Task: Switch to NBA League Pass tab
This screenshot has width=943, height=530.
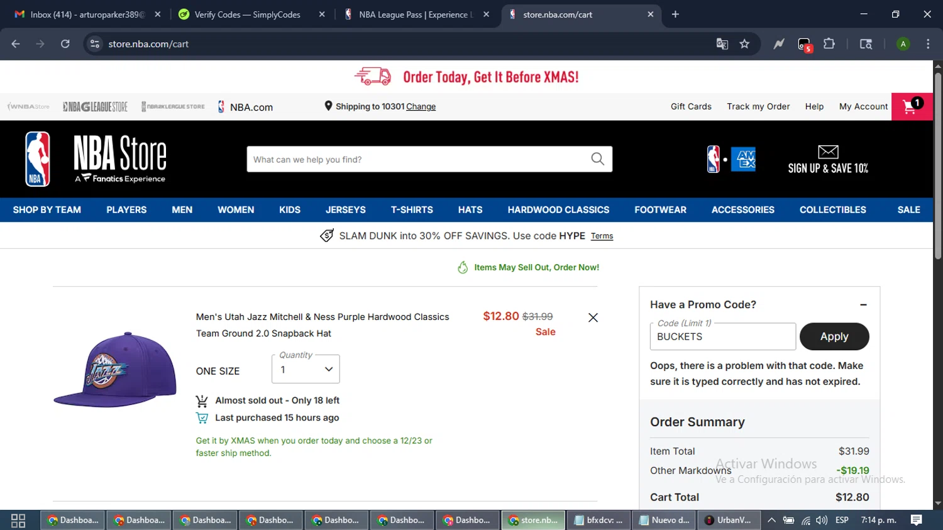Action: (416, 14)
